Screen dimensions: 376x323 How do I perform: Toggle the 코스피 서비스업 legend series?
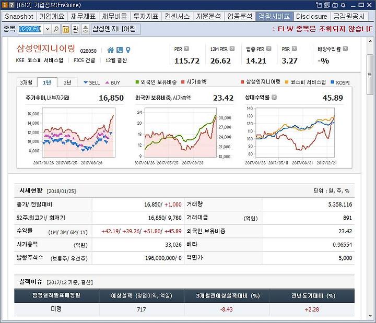[305, 82]
